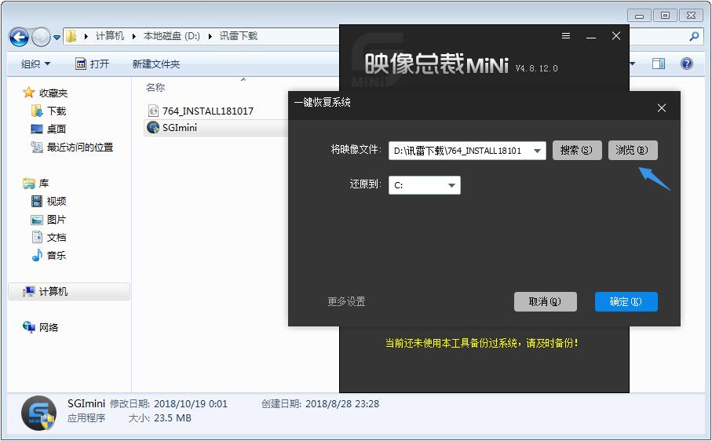This screenshot has height=441, width=712.
Task: Click the modified date 2018/10/19 0:01
Action: pos(191,404)
